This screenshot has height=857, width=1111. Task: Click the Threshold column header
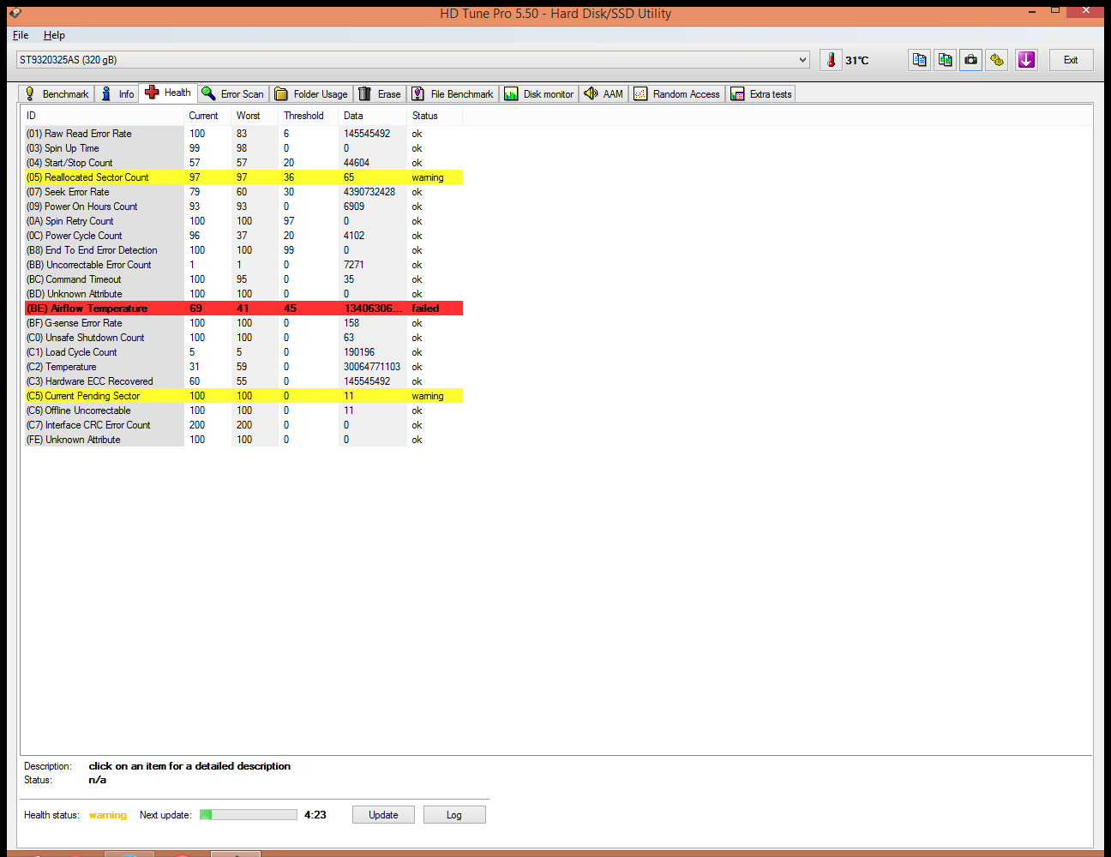pyautogui.click(x=308, y=116)
